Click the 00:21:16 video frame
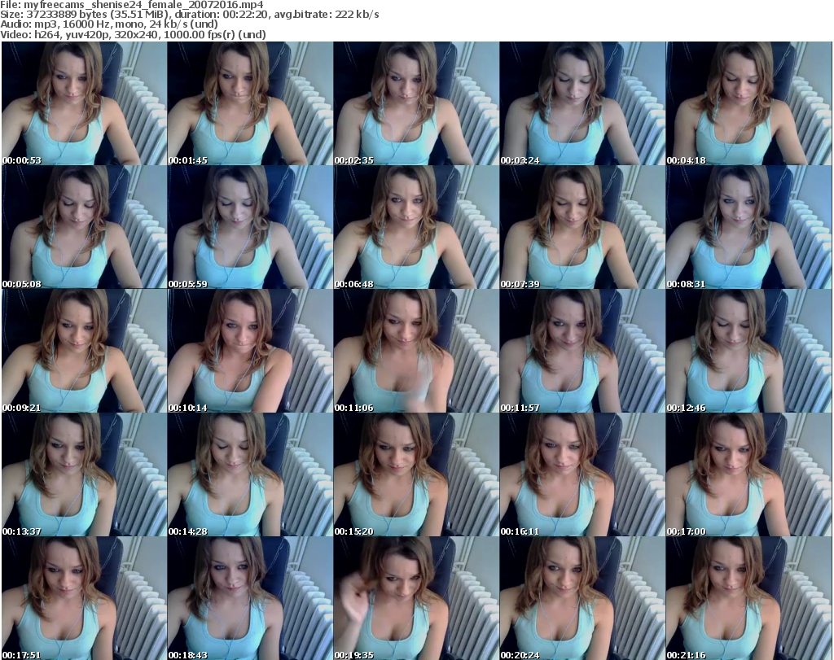This screenshot has height=660, width=834. [748, 598]
